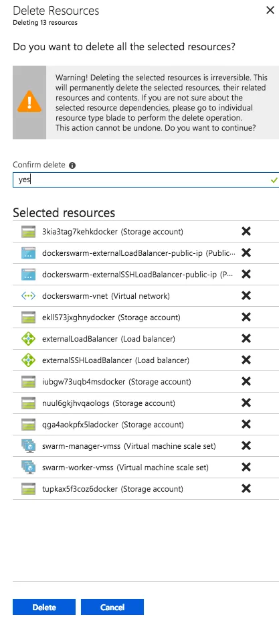Remove externalLoadBalancer from selected resources
279x627 pixels.
246,339
